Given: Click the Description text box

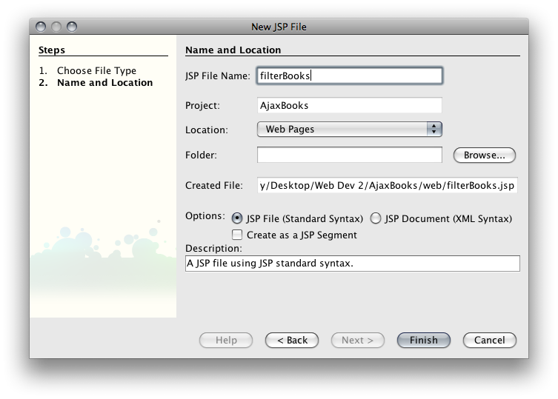Looking at the screenshot, I should (352, 264).
